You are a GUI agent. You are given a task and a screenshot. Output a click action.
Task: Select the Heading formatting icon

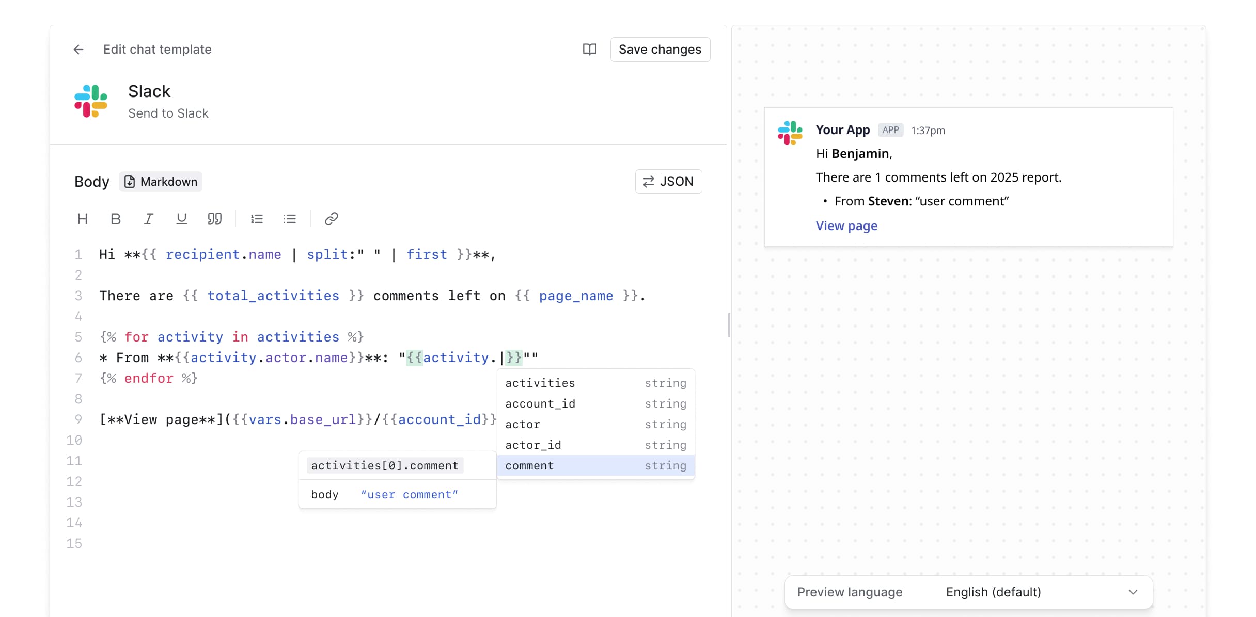coord(83,219)
